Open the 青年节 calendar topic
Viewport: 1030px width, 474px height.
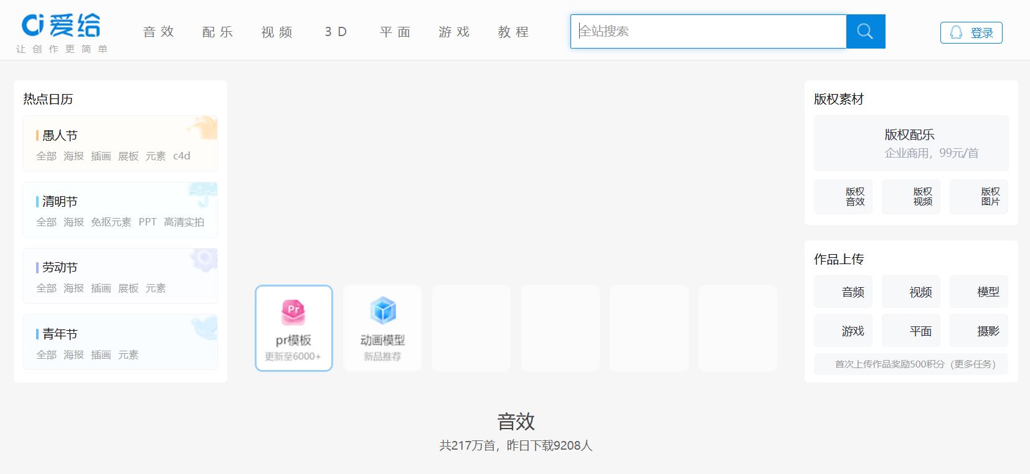pyautogui.click(x=60, y=334)
